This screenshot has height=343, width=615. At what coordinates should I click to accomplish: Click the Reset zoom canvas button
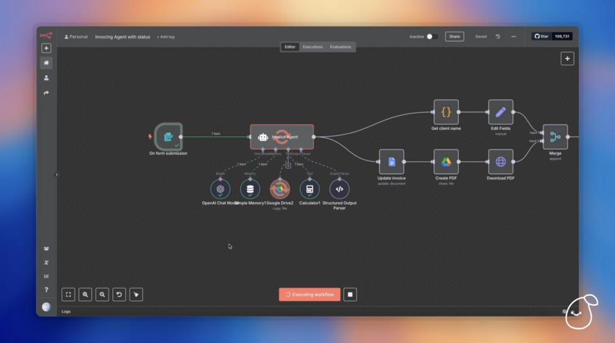pos(119,295)
